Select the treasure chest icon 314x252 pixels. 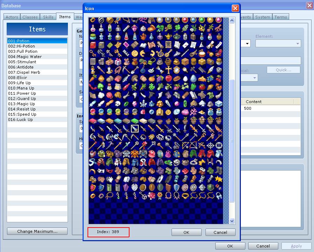coord(210,62)
